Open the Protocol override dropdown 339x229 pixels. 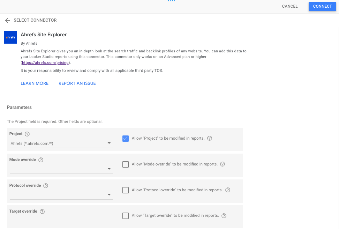pos(109,195)
